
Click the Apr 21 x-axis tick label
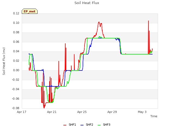pyautogui.click(x=52, y=112)
